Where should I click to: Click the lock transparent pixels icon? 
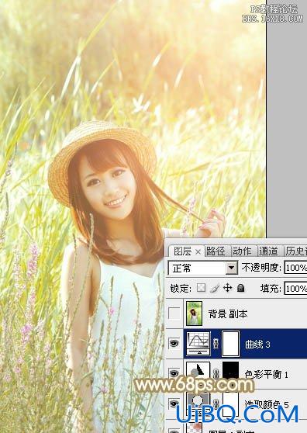tap(201, 288)
